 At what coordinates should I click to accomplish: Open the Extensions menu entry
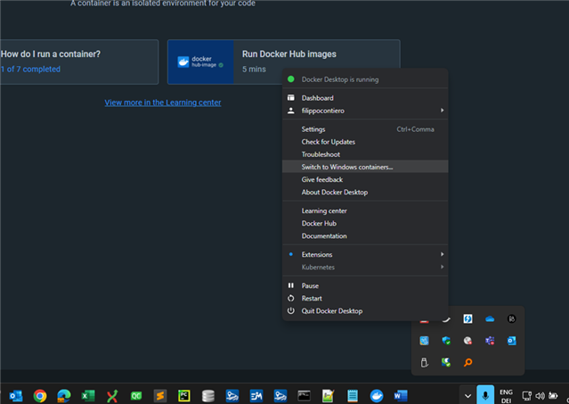coord(365,255)
